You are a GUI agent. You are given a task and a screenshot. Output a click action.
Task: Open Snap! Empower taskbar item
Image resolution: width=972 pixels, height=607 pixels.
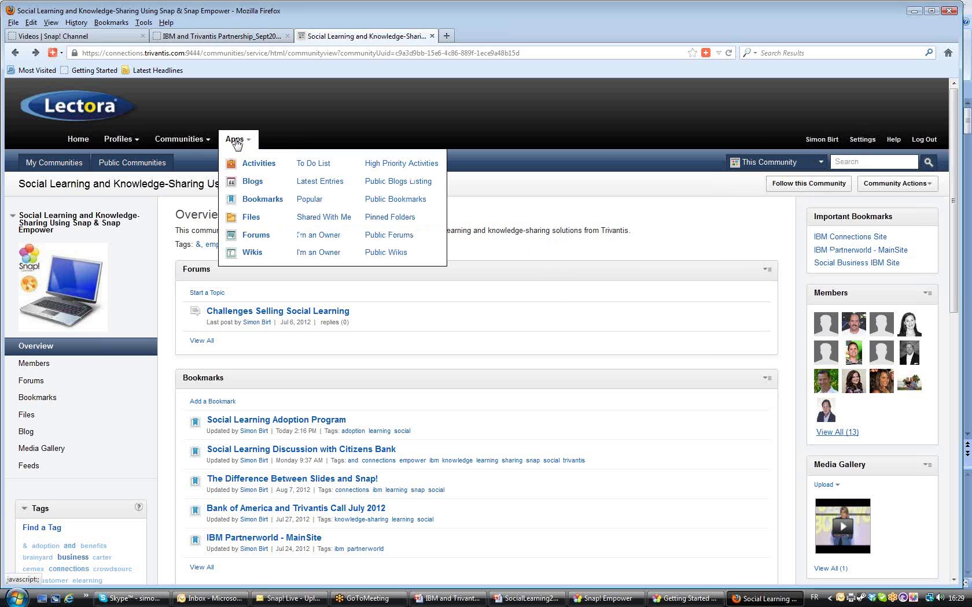tap(607, 598)
